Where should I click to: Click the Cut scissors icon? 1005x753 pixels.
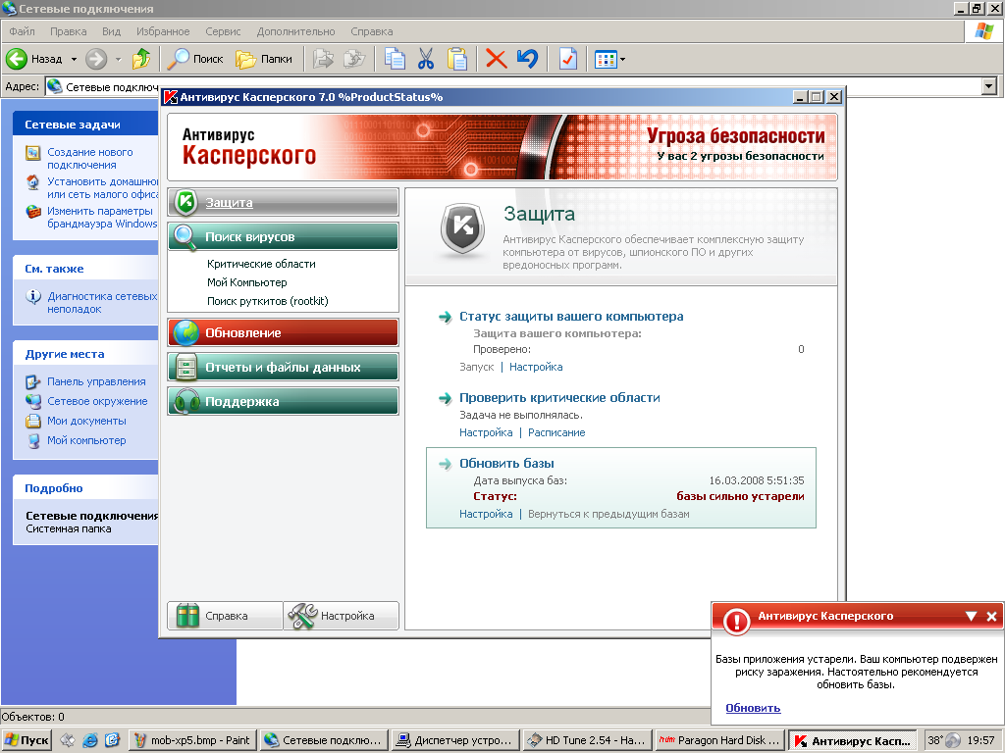[x=426, y=59]
